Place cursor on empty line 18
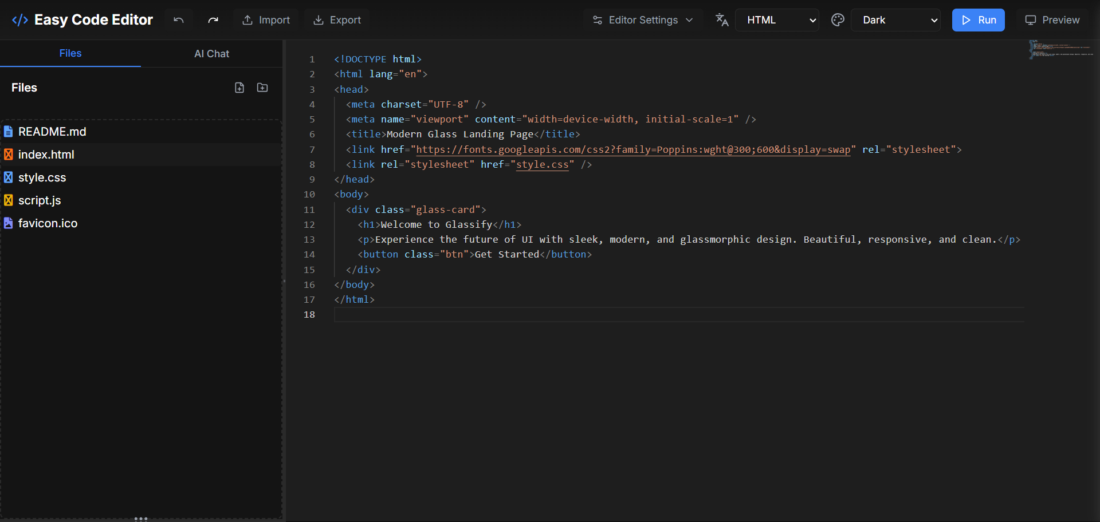The width and height of the screenshot is (1100, 522). [x=679, y=315]
